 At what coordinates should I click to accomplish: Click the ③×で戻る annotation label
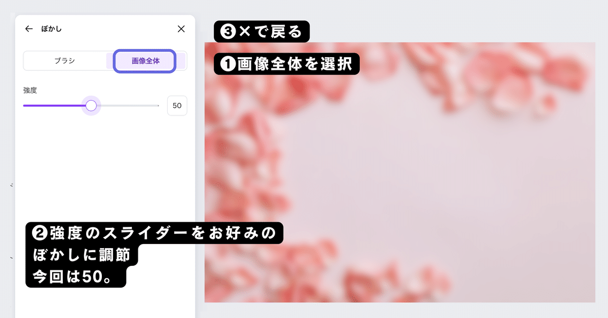(x=261, y=31)
